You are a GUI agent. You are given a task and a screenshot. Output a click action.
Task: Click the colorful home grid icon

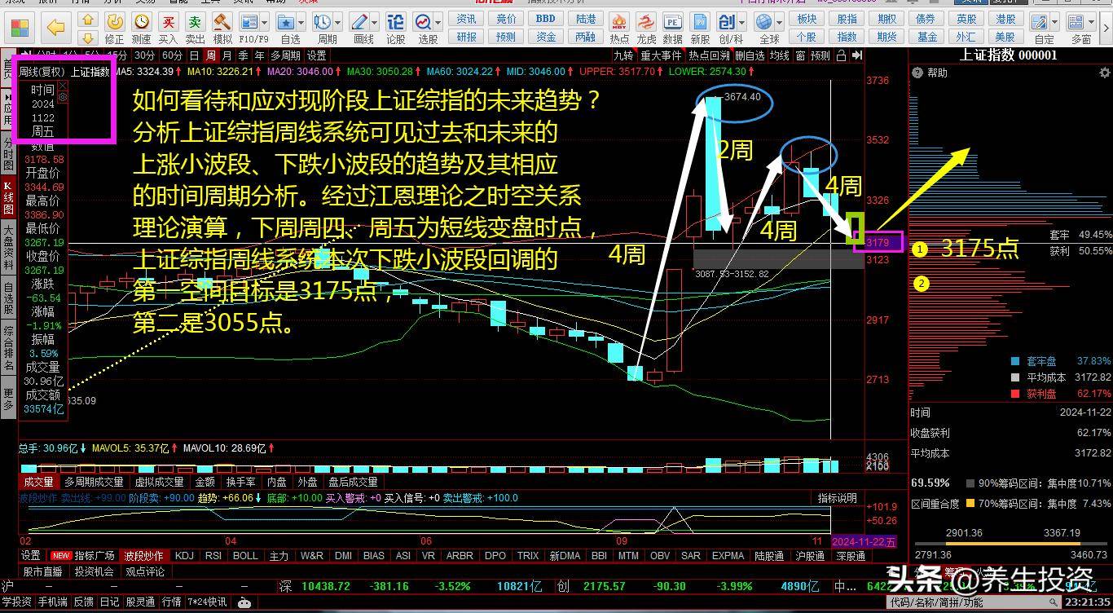(x=20, y=29)
